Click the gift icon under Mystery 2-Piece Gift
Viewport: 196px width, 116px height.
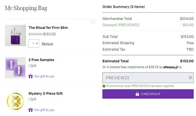point(31,110)
